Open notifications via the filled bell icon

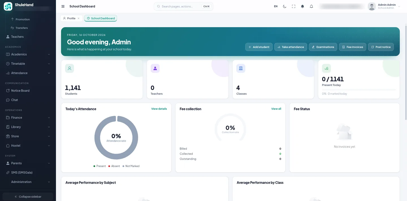click(x=302, y=6)
